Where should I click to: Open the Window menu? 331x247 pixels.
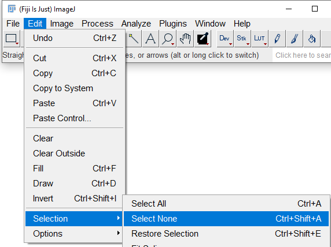(210, 24)
